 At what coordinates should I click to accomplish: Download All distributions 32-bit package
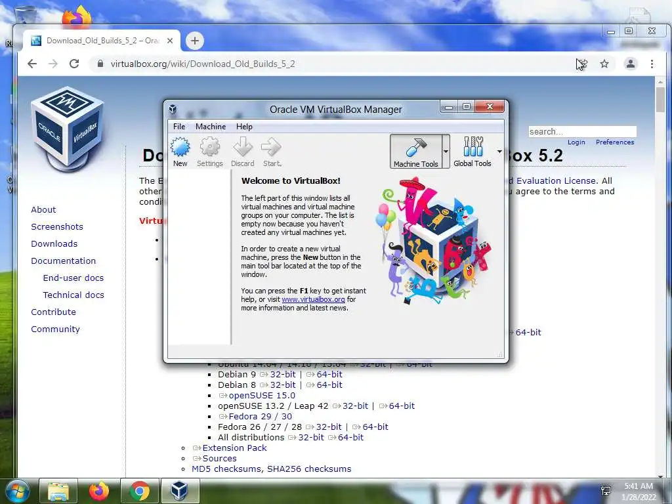click(311, 437)
